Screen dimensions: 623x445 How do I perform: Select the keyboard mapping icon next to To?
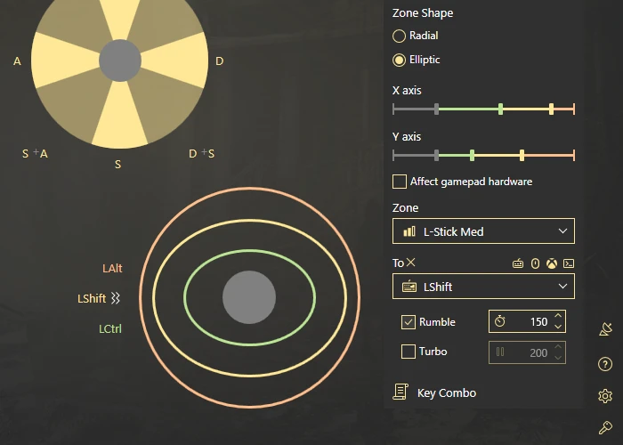click(x=518, y=263)
